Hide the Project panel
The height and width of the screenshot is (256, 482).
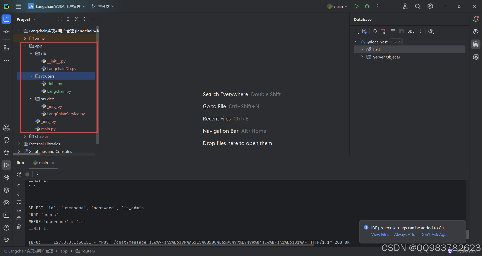click(x=93, y=19)
